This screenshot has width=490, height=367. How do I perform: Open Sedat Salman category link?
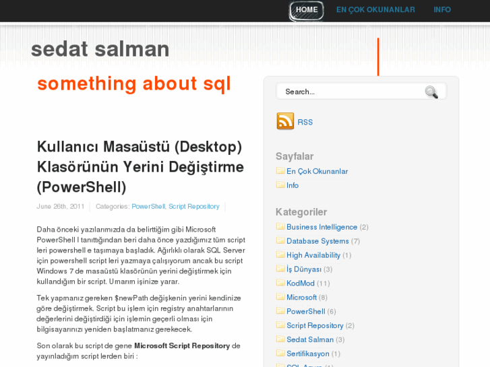pyautogui.click(x=310, y=339)
